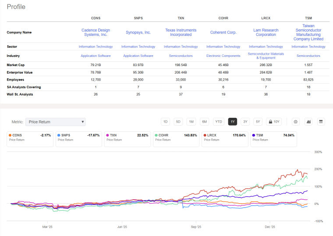Open Taiwan Semiconductor Manufacturing Company Limited link
This screenshot has height=236, width=333.
308,32
